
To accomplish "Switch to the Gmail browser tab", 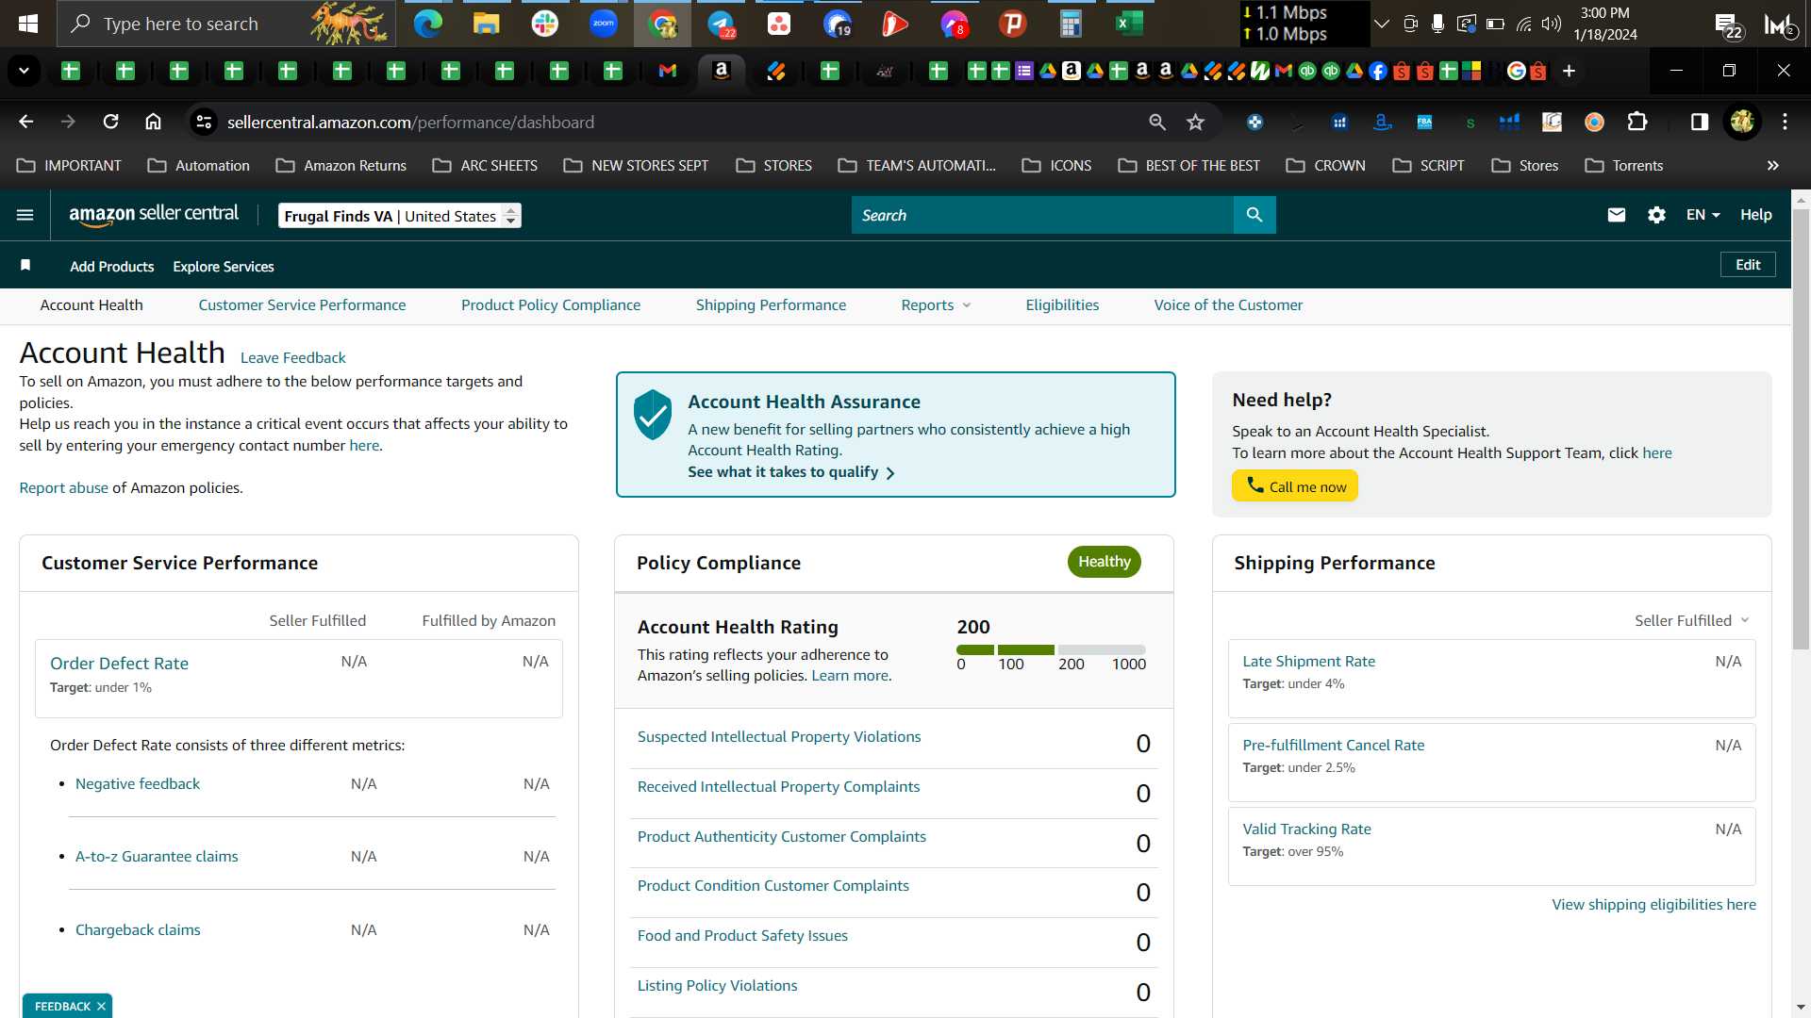I will (668, 71).
